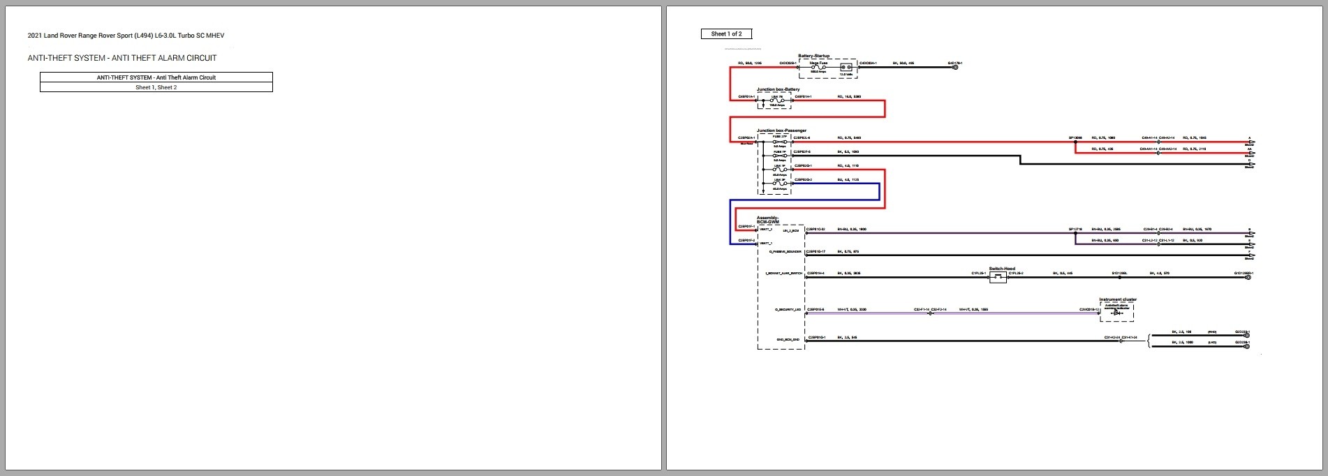Click the C2BP01F-1 connector pin label
The width and height of the screenshot is (1328, 476).
click(746, 226)
